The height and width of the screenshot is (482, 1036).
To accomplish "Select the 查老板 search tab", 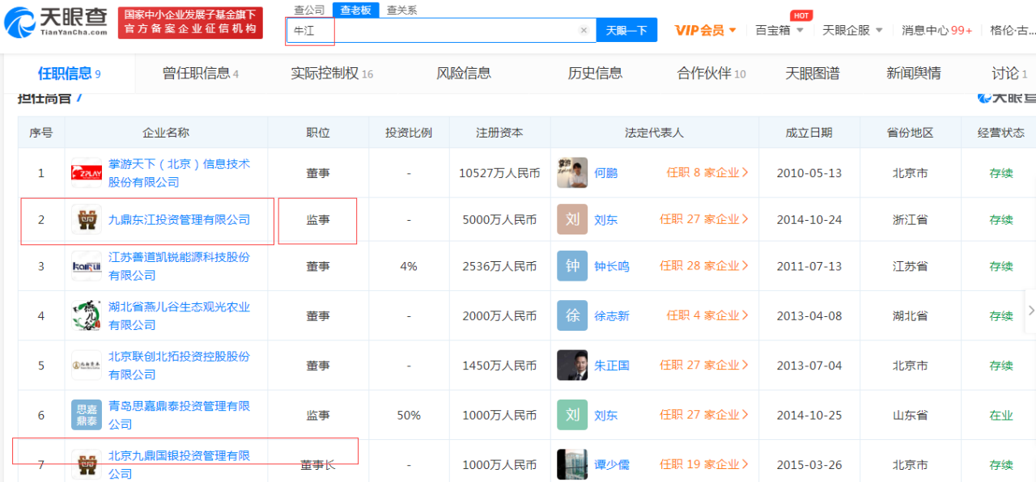I will 355,10.
